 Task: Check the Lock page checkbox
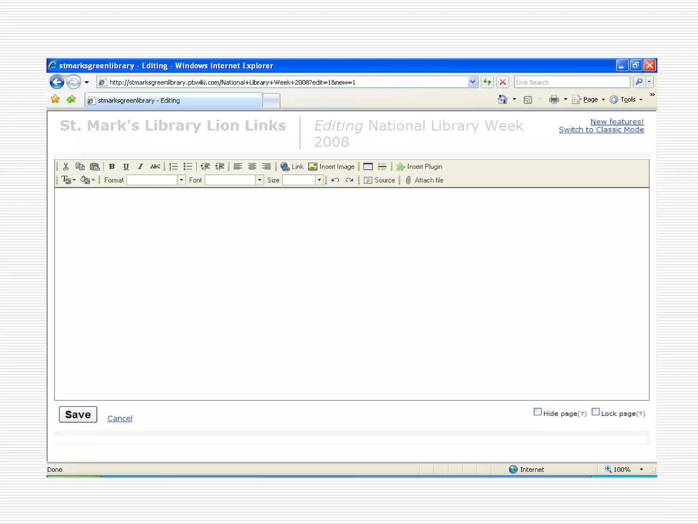(x=595, y=412)
